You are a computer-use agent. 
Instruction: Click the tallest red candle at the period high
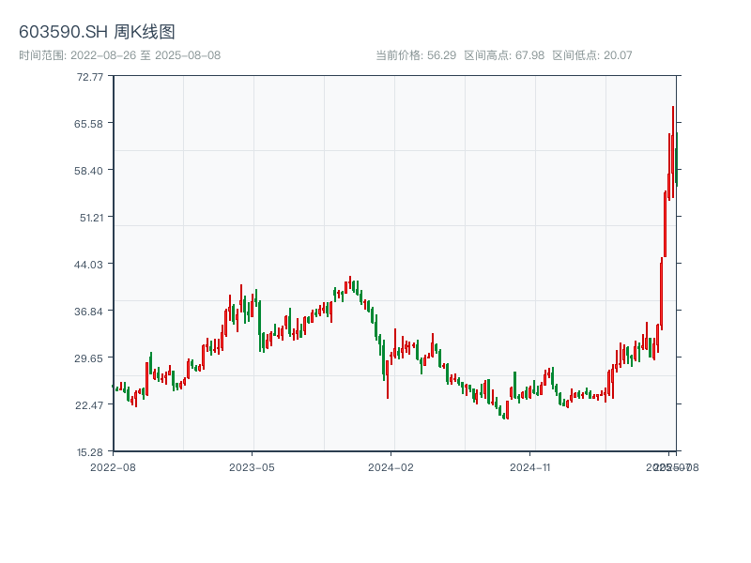coord(673,152)
